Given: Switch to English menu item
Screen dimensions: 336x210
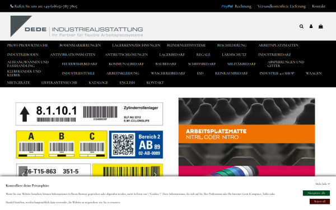Looking at the screenshot, I should [x=127, y=82].
